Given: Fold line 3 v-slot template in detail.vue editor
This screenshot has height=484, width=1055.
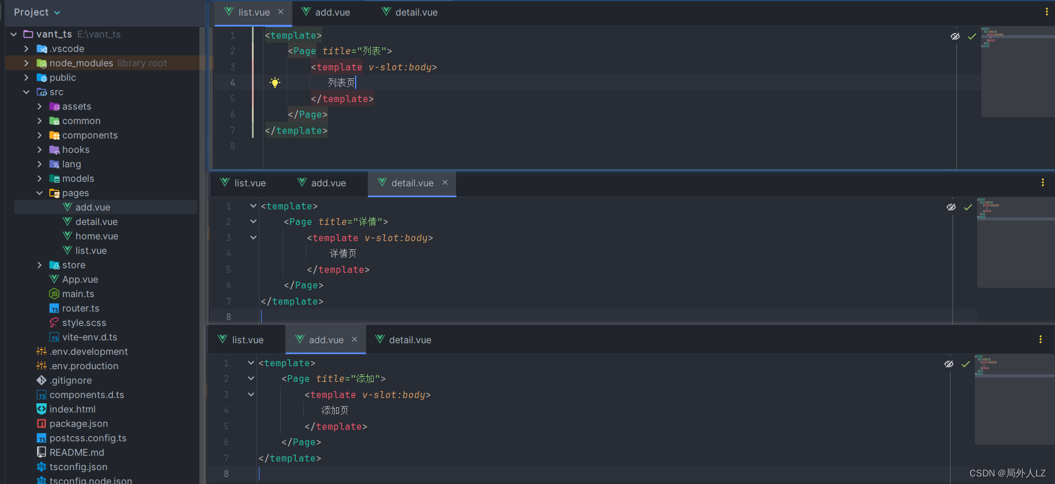Looking at the screenshot, I should (x=253, y=238).
